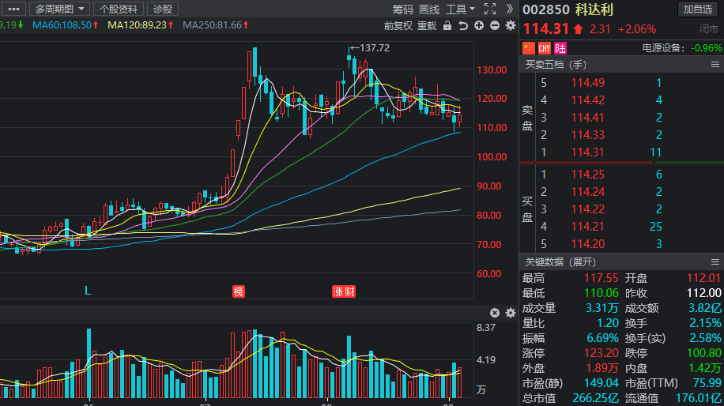
Task: Open 电源设备 sector link
Action: pos(663,48)
